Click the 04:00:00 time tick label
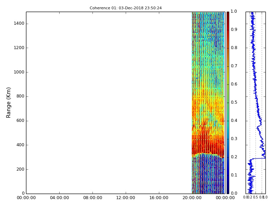The width and height of the screenshot is (274, 206). [x=59, y=198]
